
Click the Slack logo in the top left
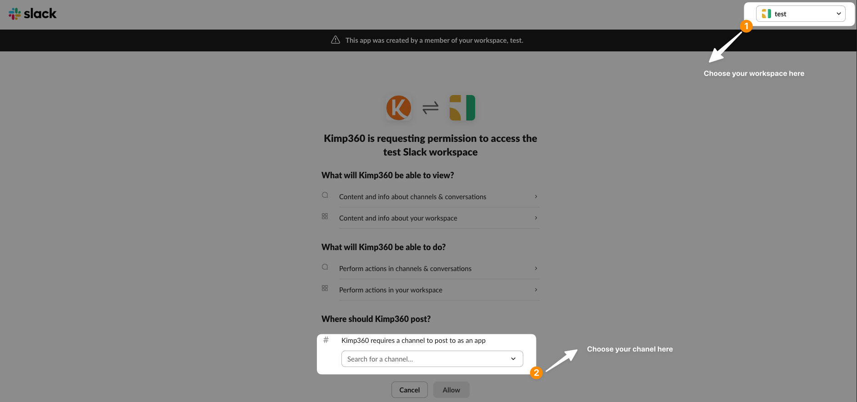point(32,14)
